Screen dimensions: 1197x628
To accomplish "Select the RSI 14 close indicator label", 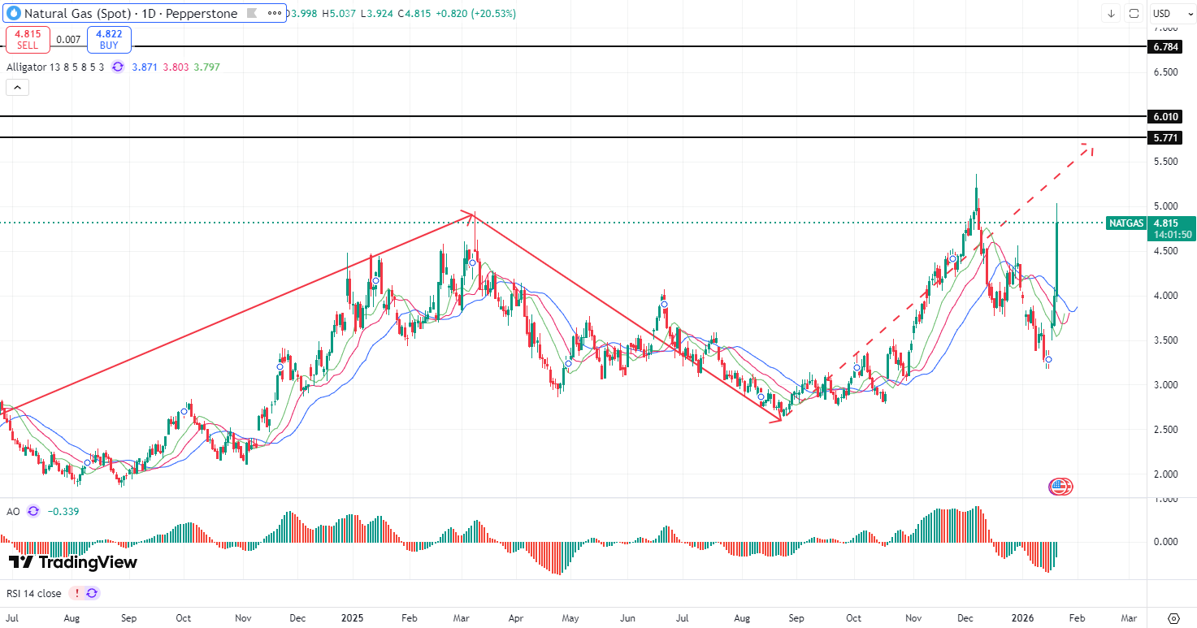I will (34, 593).
